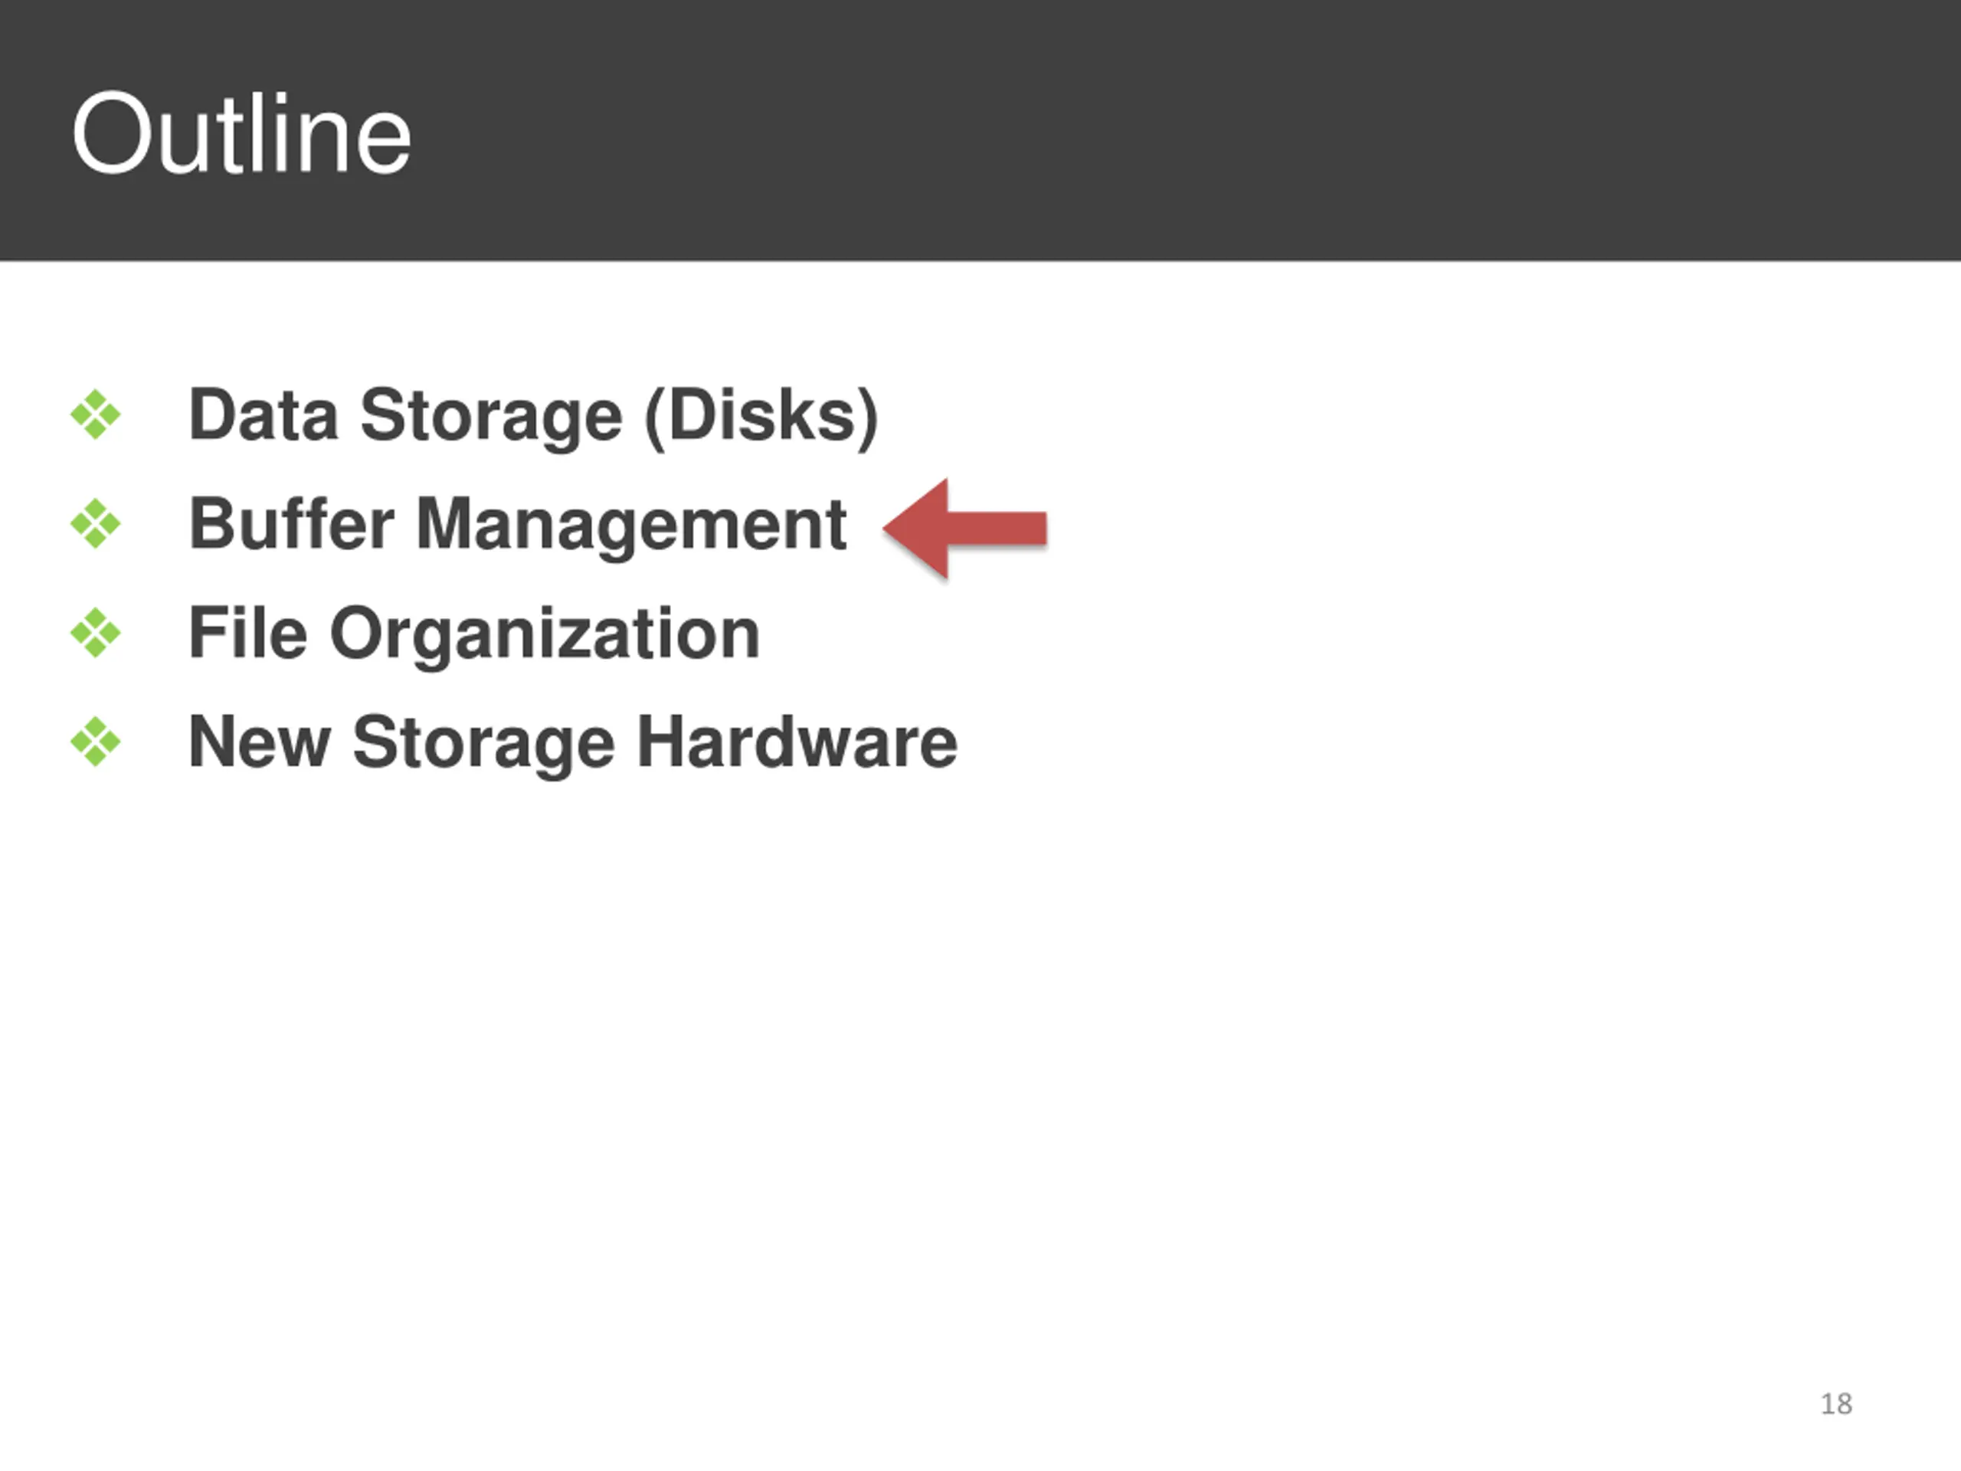Click the word Management in second bullet
The height and width of the screenshot is (1471, 1961).
pyautogui.click(x=632, y=526)
